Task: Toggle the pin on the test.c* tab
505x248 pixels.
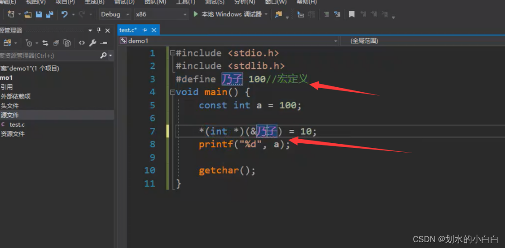Action: click(145, 30)
